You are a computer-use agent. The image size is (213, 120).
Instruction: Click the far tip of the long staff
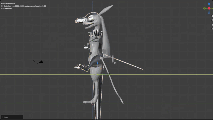click(142, 69)
